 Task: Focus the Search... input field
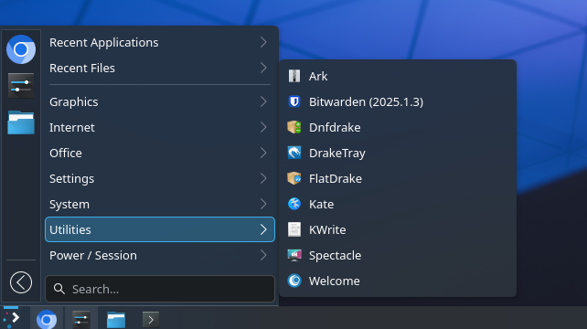(160, 289)
